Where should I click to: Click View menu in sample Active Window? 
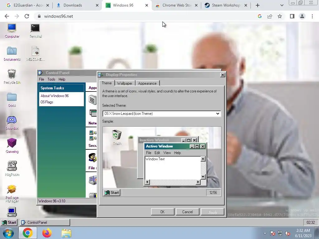[x=167, y=152]
